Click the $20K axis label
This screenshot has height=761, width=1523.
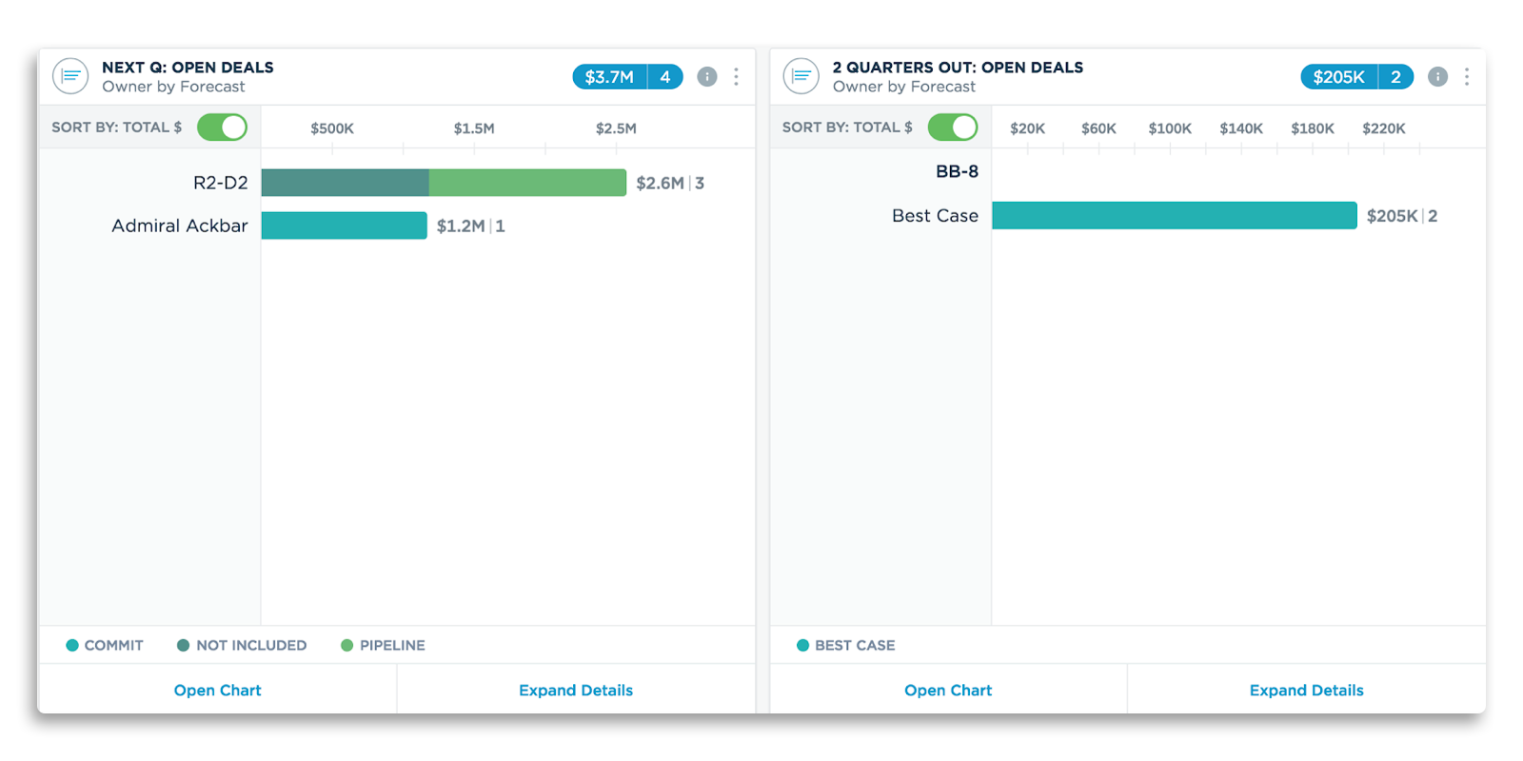tap(1027, 128)
